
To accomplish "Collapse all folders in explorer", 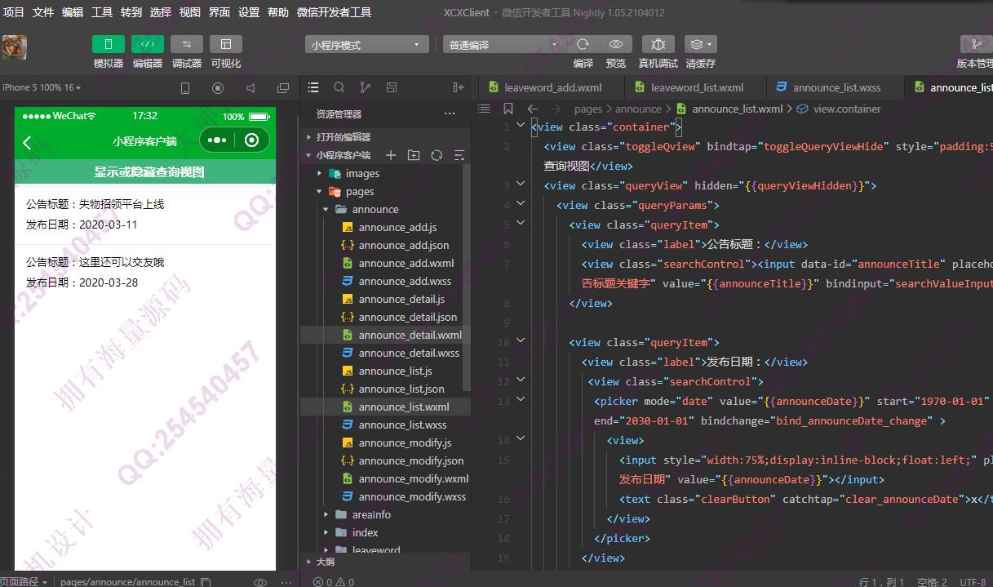I will 459,155.
